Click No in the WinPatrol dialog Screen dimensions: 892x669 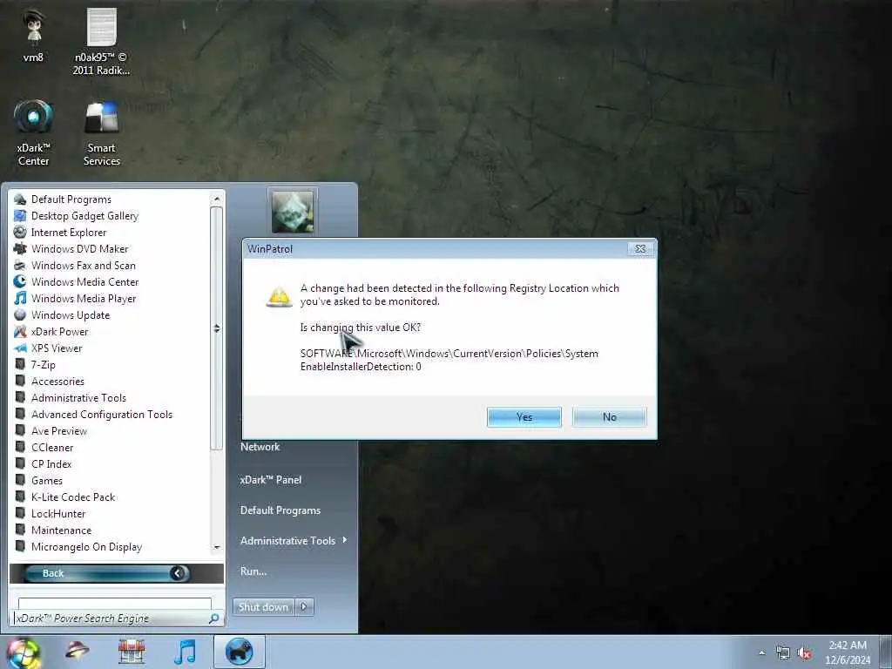[x=609, y=417]
